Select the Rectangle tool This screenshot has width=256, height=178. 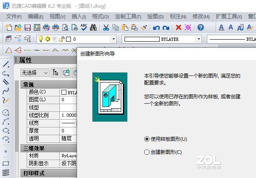(6, 163)
